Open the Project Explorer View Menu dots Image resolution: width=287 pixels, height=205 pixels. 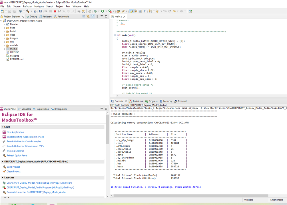click(97, 17)
